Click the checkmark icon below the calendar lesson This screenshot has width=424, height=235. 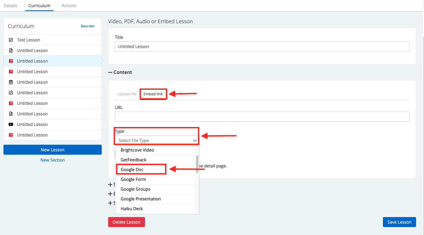point(11,93)
